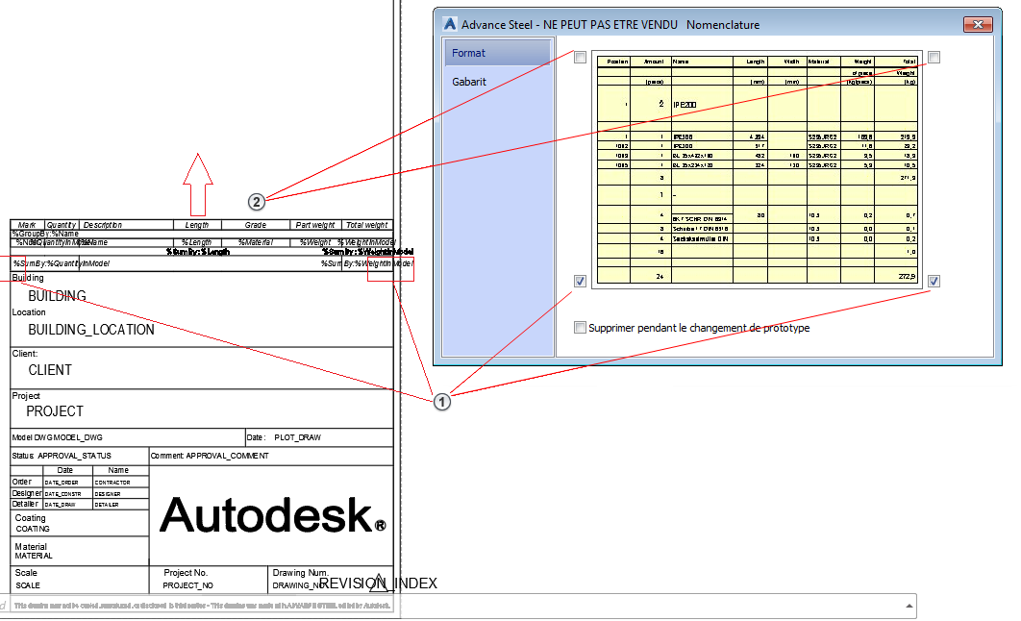Click the 'REVISION_INDEX' text
The width and height of the screenshot is (1021, 621).
pos(379,584)
